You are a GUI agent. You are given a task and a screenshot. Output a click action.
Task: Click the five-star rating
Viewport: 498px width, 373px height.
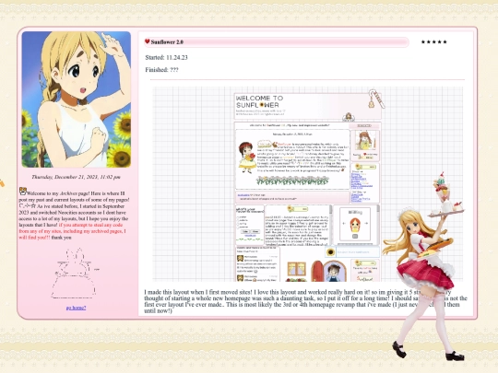(433, 41)
